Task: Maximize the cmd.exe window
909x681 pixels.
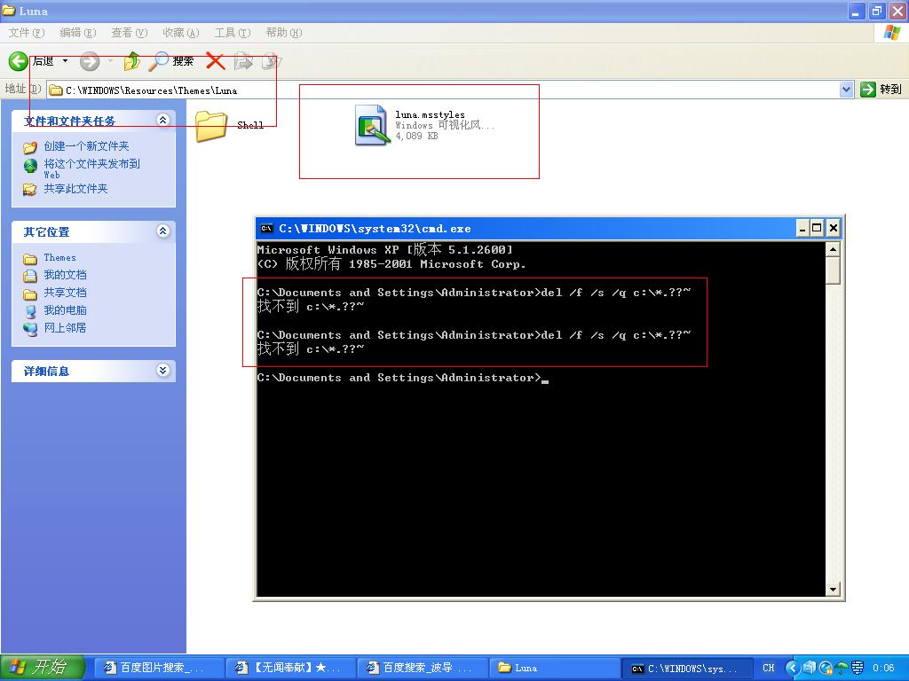Action: (817, 228)
